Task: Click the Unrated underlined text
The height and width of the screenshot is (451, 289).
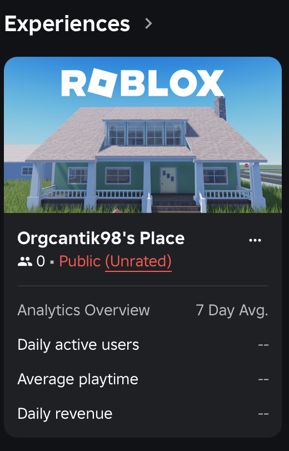Action: (x=138, y=262)
